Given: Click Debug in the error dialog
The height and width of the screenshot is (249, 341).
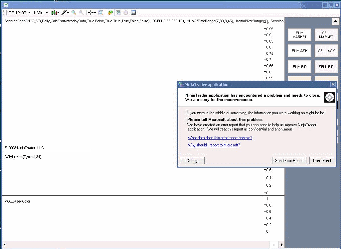Looking at the screenshot, I should pyautogui.click(x=192, y=161).
